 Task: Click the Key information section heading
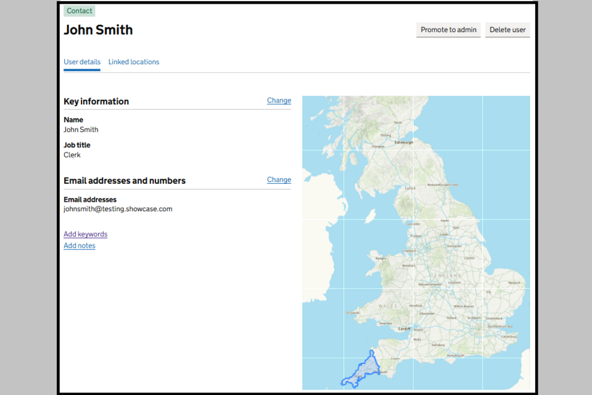coord(96,101)
